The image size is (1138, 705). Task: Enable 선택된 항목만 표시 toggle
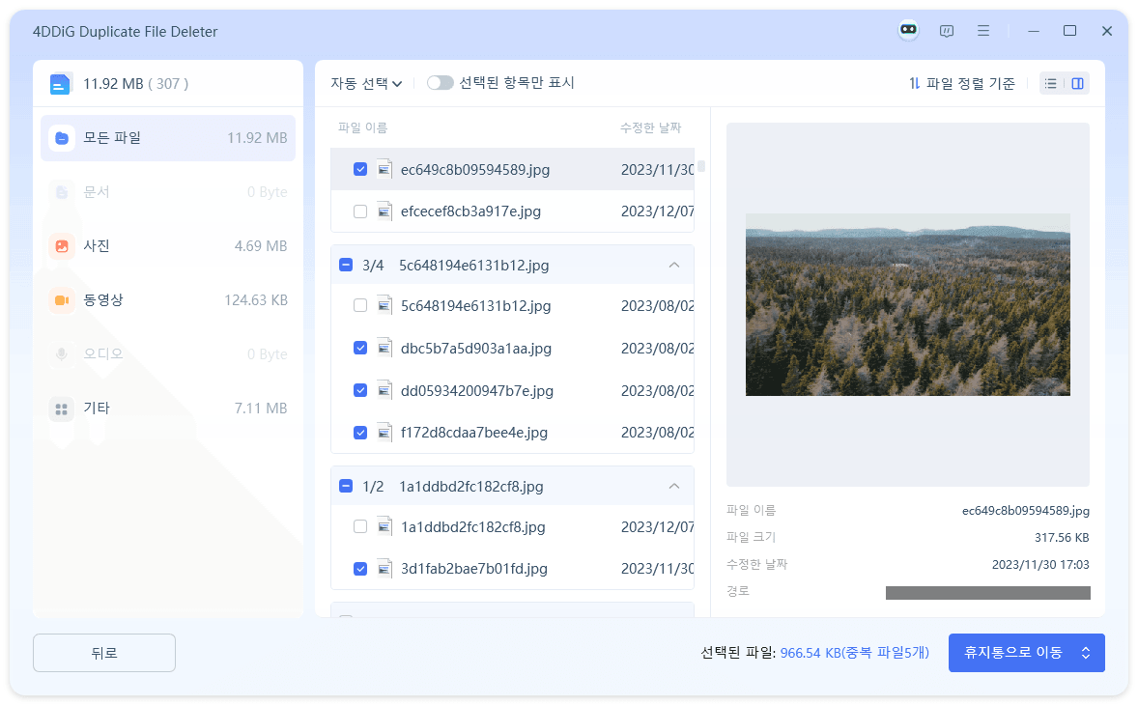(x=441, y=83)
